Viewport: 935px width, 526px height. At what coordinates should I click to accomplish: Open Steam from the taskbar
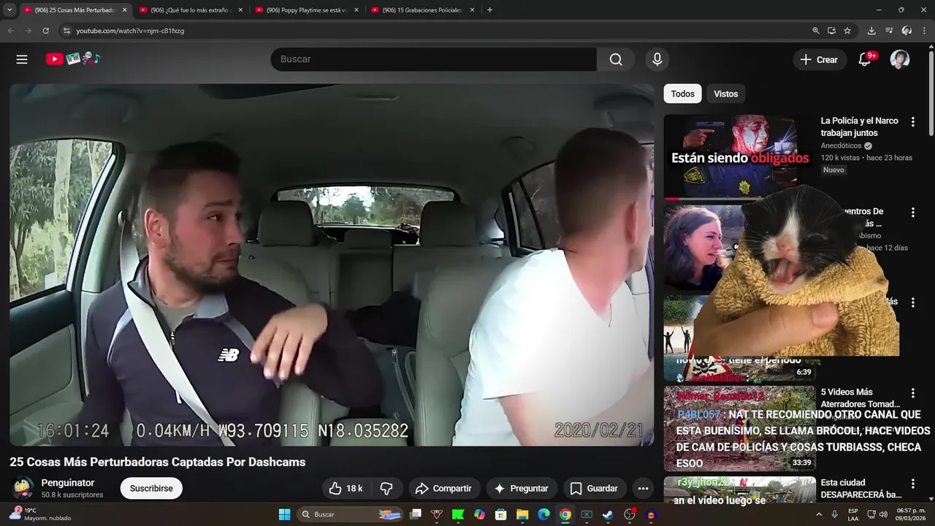[x=608, y=514]
